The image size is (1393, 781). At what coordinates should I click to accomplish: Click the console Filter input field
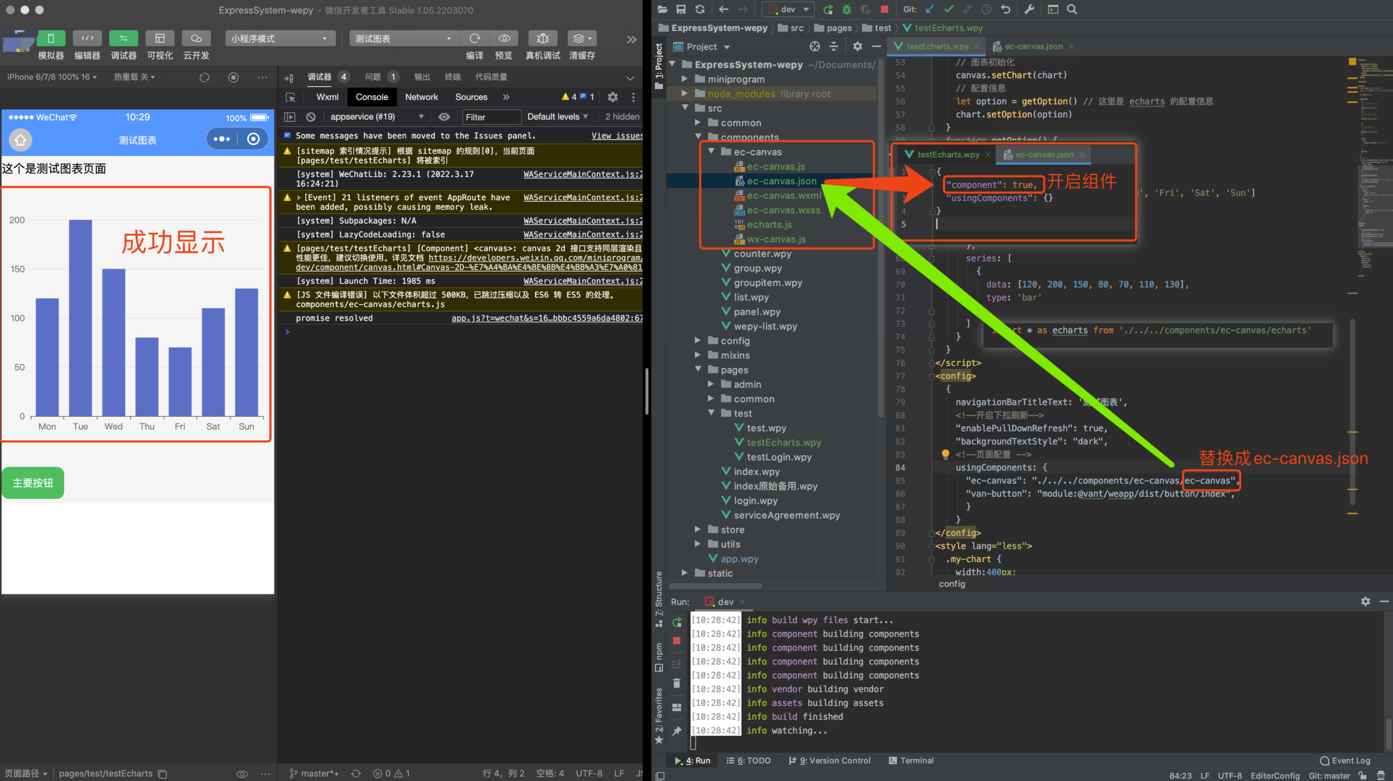click(491, 117)
